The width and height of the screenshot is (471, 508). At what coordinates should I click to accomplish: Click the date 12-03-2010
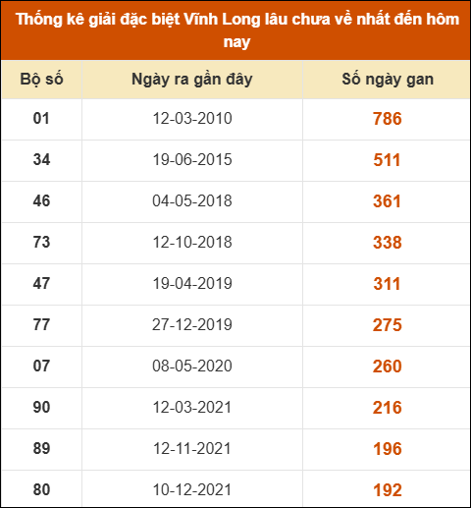192,118
